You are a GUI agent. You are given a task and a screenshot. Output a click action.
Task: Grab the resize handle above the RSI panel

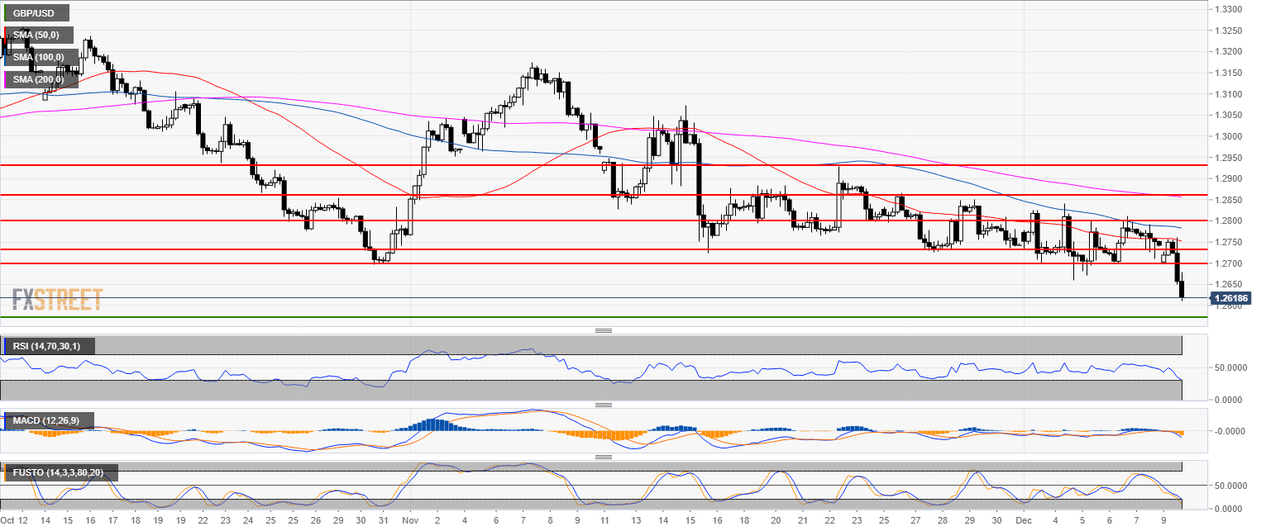[603, 330]
